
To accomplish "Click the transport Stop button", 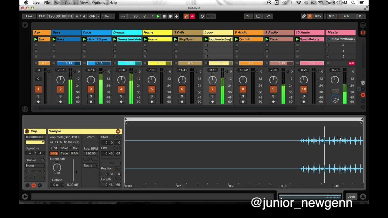I will pyautogui.click(x=164, y=16).
